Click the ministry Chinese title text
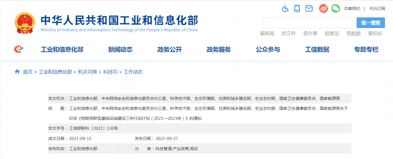The width and height of the screenshot is (393, 159). click(x=119, y=20)
